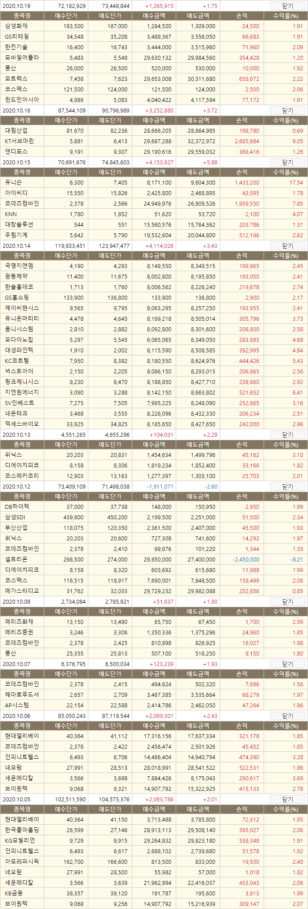Click the KB금융 entry
308x909 pixels.
(x=14, y=894)
